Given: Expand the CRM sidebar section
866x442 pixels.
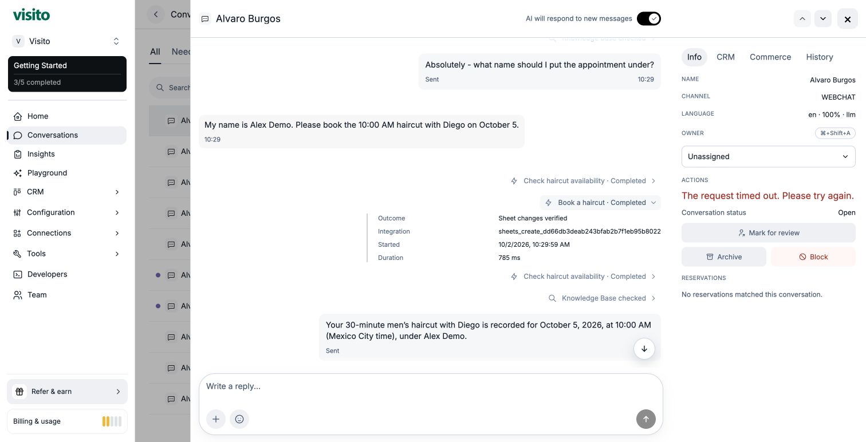Looking at the screenshot, I should [x=67, y=192].
